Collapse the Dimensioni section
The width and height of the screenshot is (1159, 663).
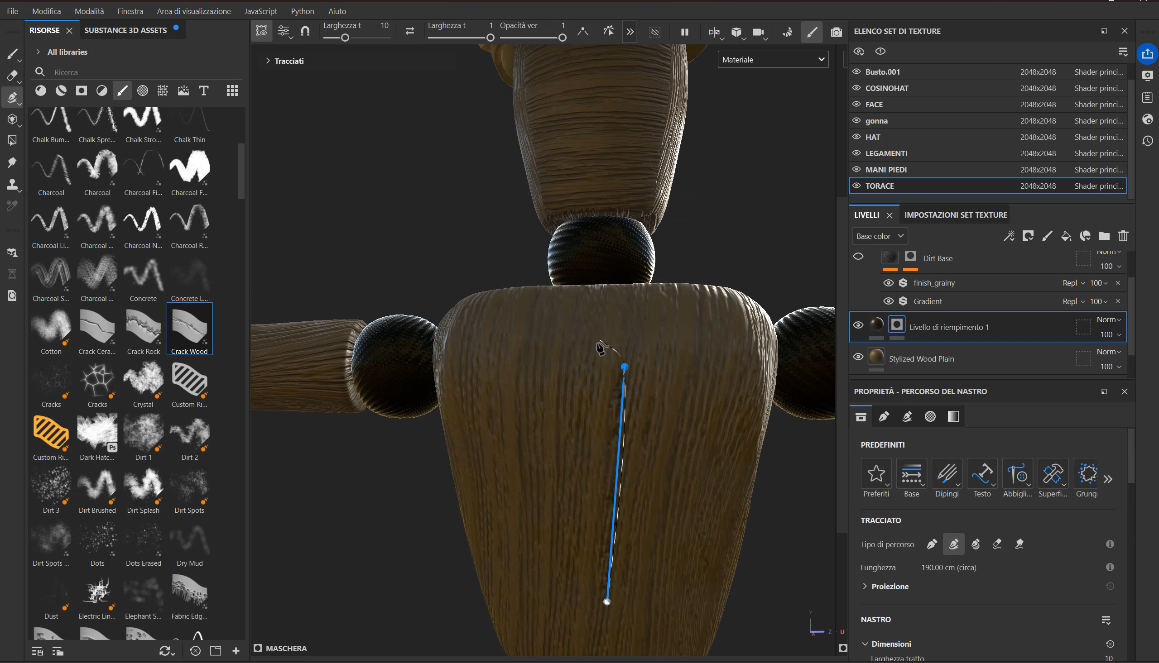tap(865, 644)
